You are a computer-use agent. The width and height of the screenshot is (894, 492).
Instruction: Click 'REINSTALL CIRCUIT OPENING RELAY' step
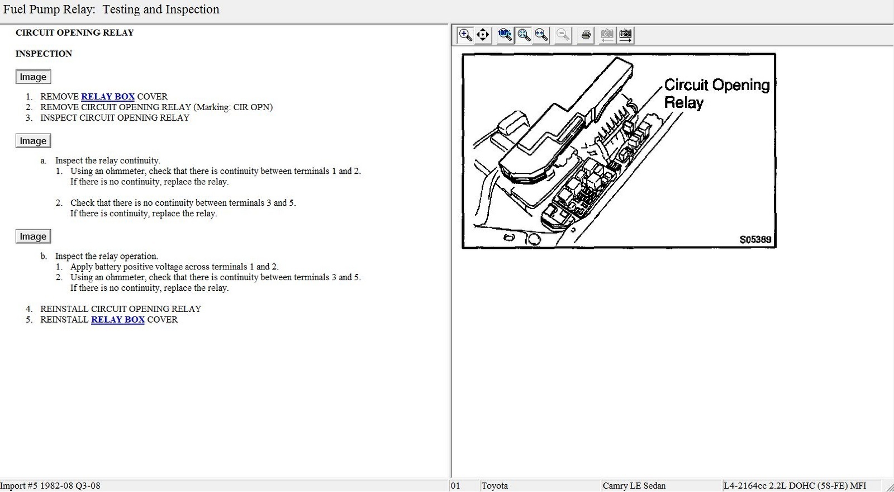click(x=121, y=309)
